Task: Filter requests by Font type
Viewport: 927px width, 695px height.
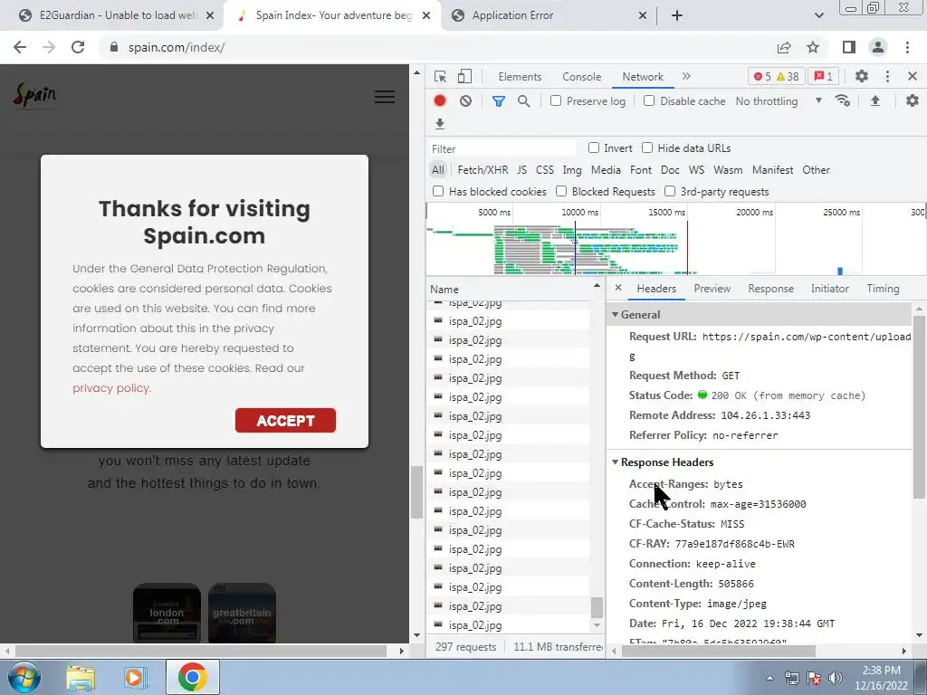Action: tap(640, 170)
